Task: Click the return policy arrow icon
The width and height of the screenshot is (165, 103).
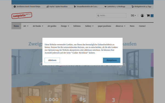Action: pos(133,7)
